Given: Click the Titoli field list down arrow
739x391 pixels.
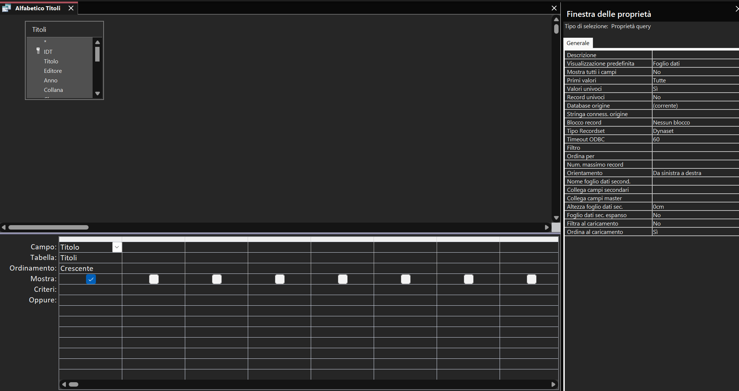Looking at the screenshot, I should click(x=97, y=93).
